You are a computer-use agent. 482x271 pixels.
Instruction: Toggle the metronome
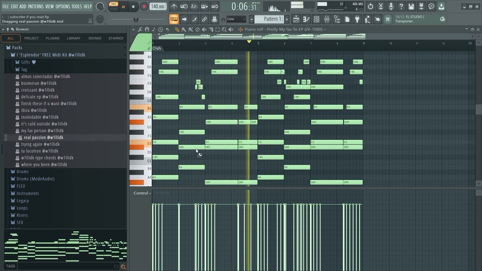pyautogui.click(x=174, y=6)
